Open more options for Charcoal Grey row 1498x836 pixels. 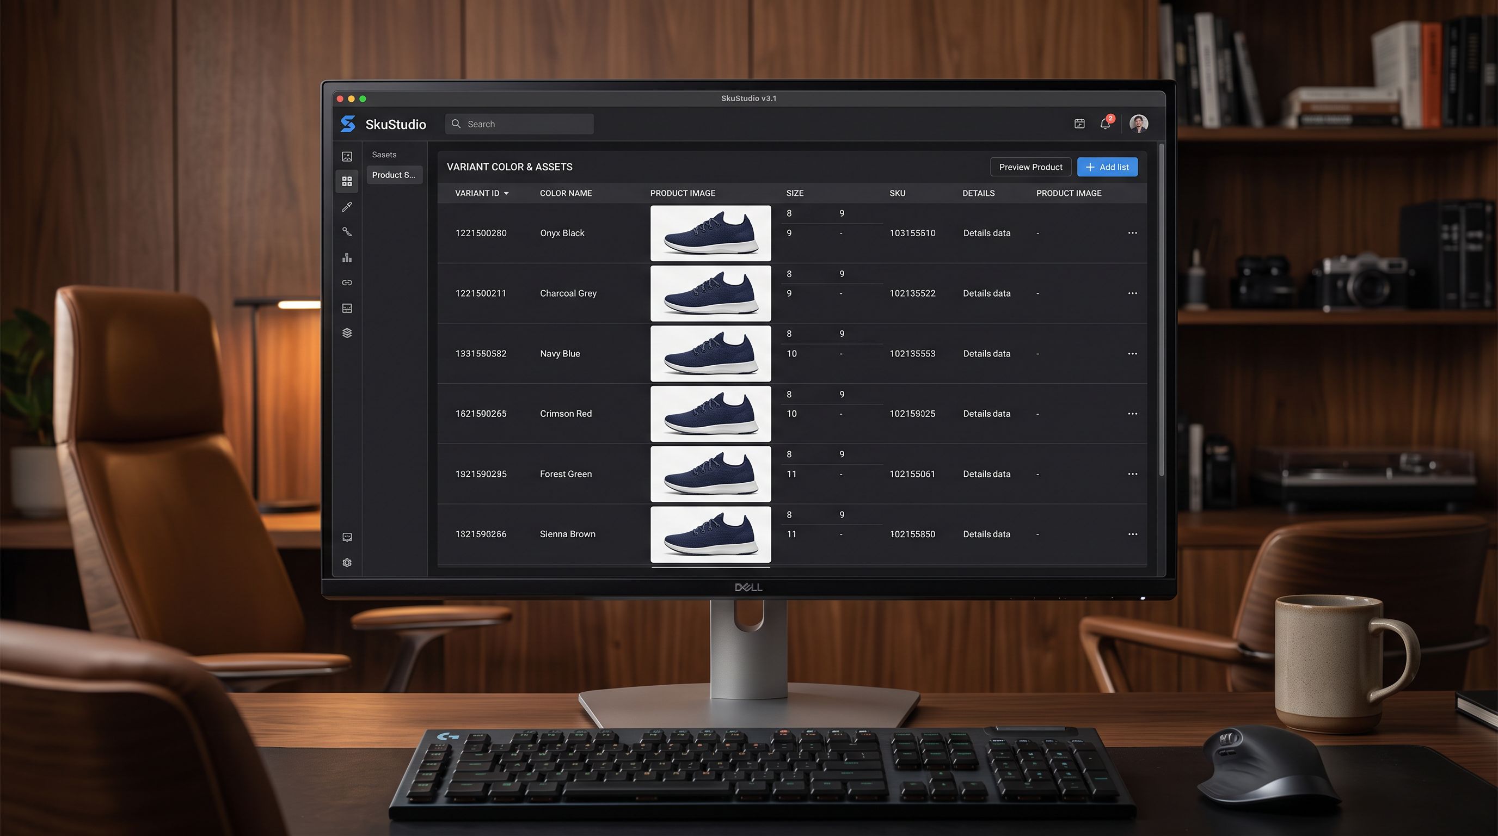click(1132, 293)
